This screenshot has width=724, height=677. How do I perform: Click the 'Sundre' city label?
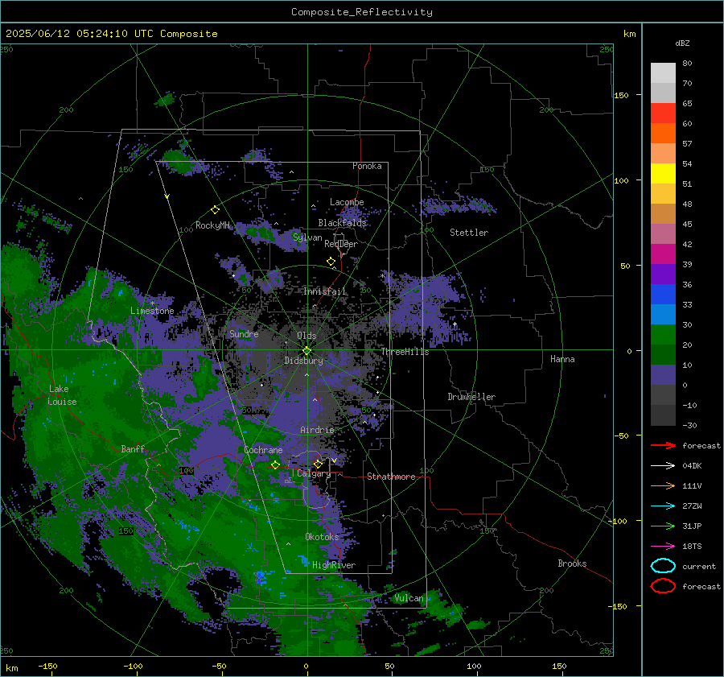[244, 333]
